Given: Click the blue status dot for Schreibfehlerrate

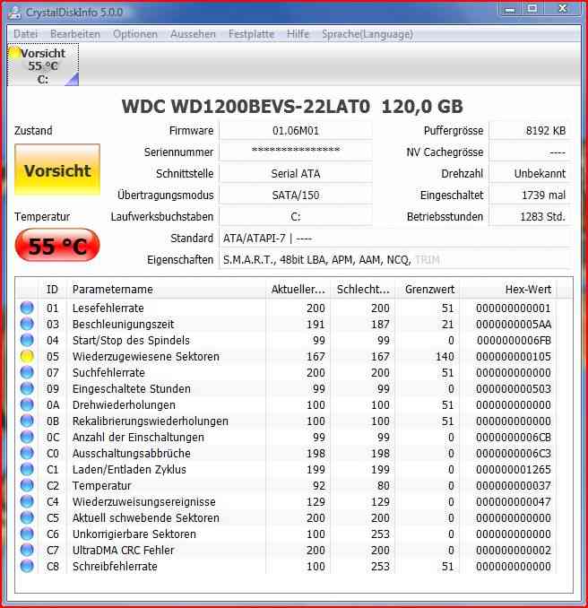Looking at the screenshot, I should 27,566.
